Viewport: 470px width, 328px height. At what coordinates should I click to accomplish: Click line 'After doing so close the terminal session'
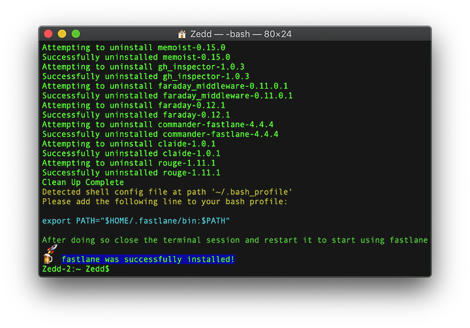(235, 240)
